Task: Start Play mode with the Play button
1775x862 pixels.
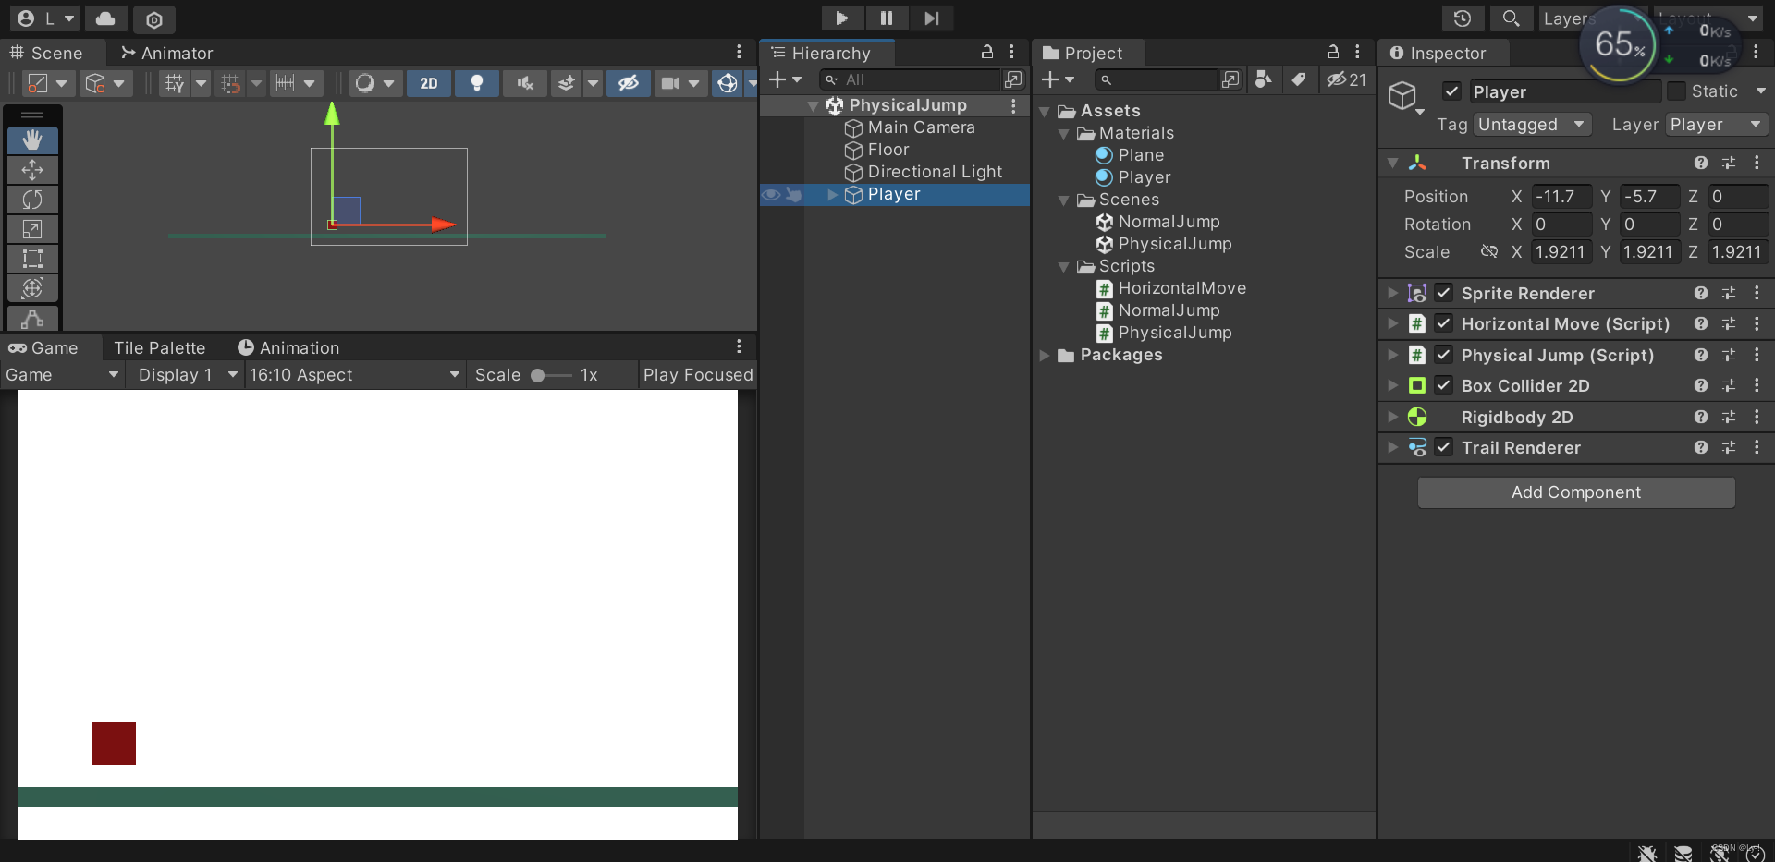Action: pyautogui.click(x=841, y=18)
